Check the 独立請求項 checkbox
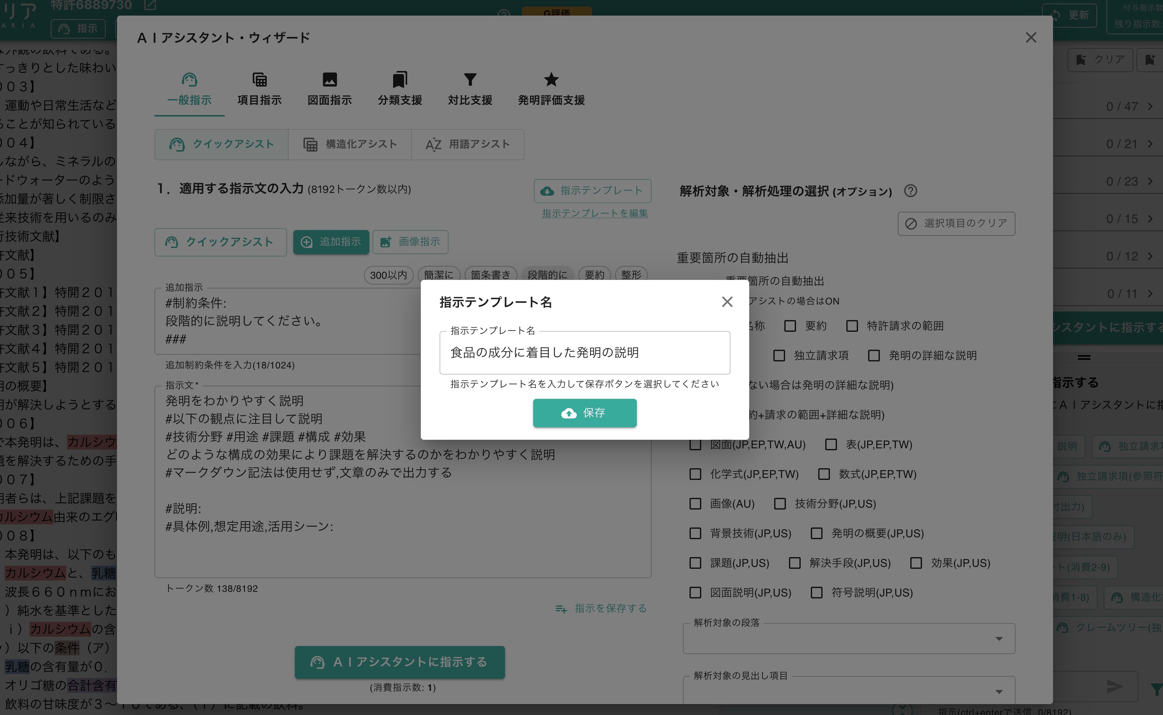 pos(779,355)
